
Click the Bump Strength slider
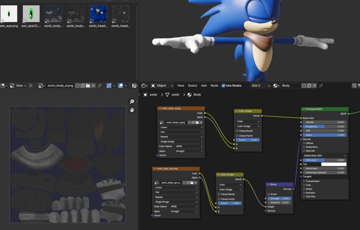click(279, 199)
